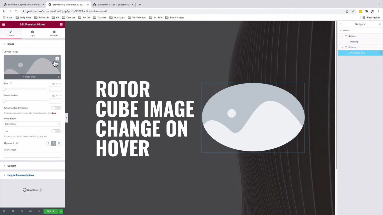This screenshot has height=215, width=383.
Task: Align the image right
Action: click(x=59, y=143)
